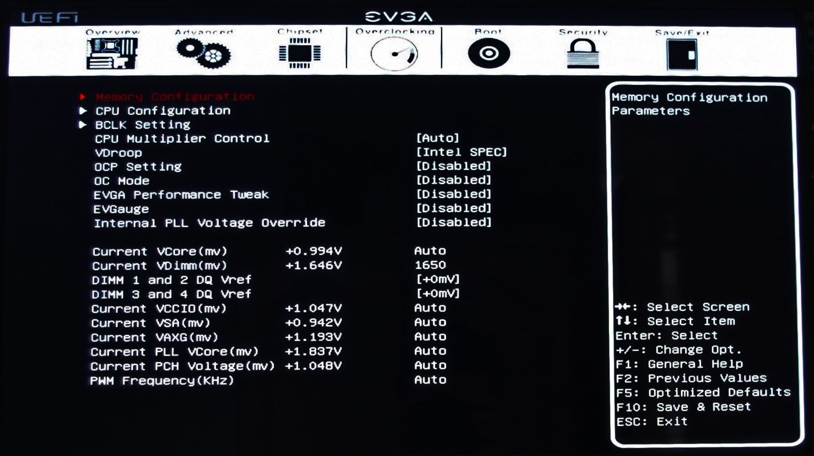
Task: Toggle EVGauge [Disabled] value
Action: click(454, 209)
